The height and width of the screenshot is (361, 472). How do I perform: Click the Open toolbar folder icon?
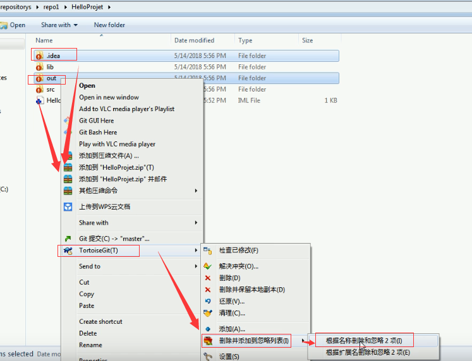[4, 25]
